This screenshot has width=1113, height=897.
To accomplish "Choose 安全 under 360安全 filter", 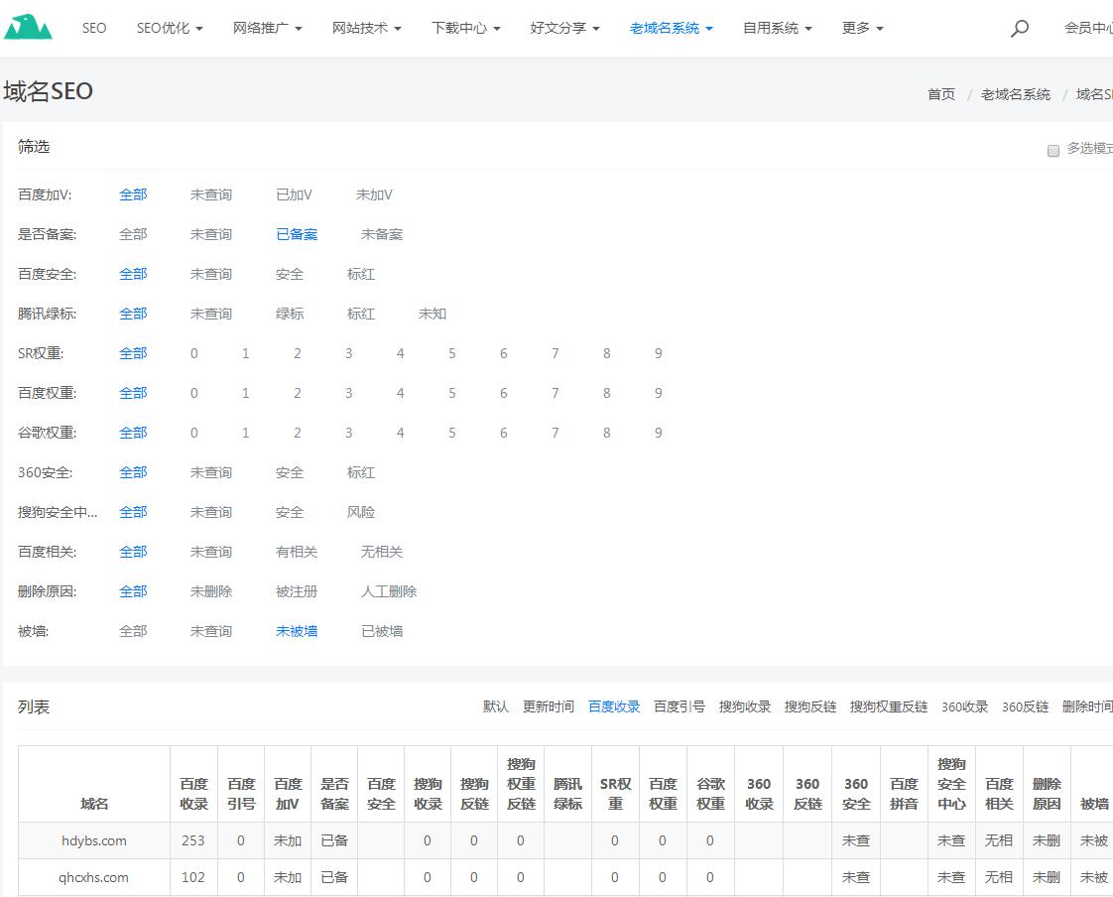I will coord(289,472).
